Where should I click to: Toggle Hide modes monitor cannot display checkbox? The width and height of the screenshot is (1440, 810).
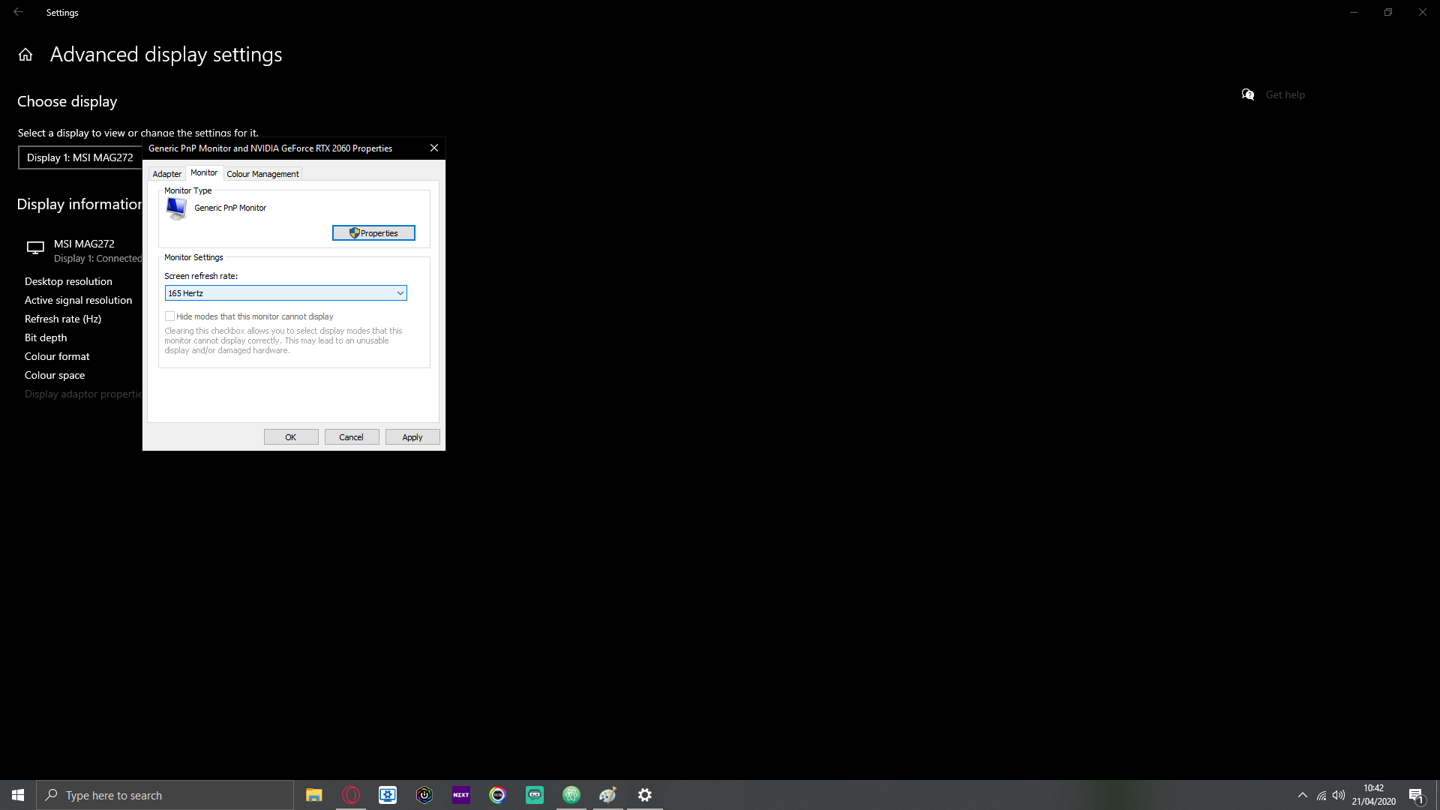[170, 316]
